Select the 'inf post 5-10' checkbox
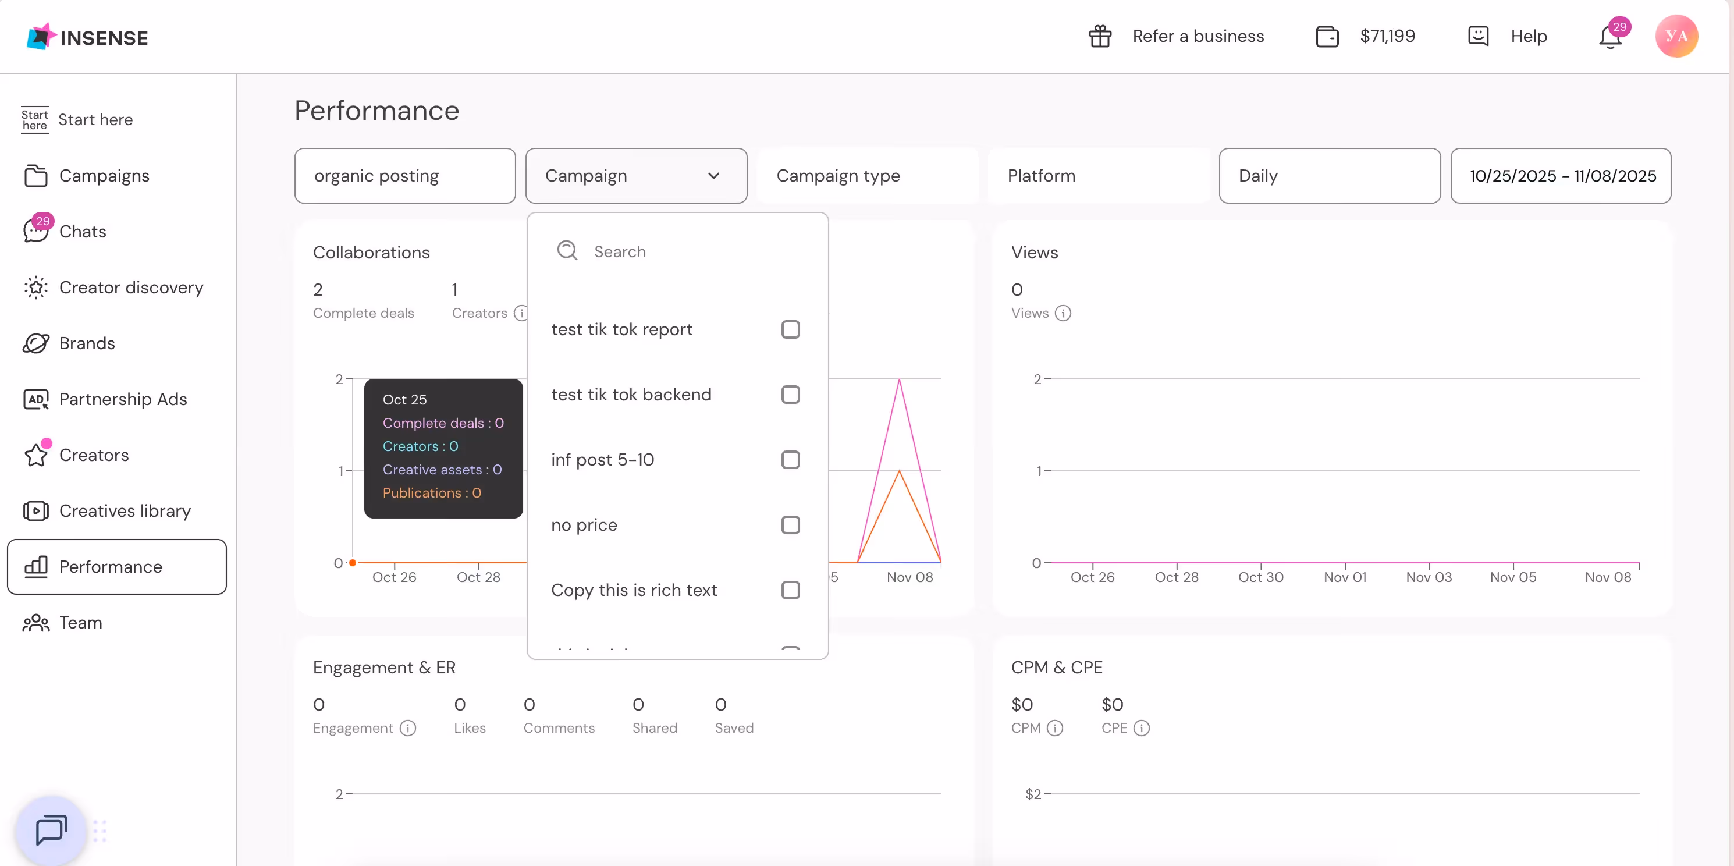This screenshot has width=1734, height=866. pos(790,459)
